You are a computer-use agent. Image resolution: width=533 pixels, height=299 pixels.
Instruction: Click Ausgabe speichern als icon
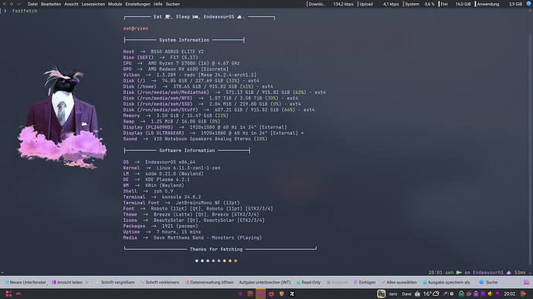[x=425, y=282]
